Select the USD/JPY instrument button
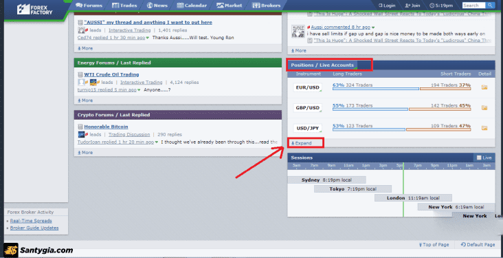This screenshot has height=258, width=503. point(308,128)
